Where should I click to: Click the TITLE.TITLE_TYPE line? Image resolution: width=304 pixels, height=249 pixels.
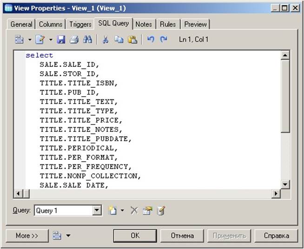click(x=79, y=111)
